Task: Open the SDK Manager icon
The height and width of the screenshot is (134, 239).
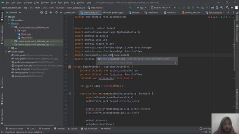Action: [221, 7]
